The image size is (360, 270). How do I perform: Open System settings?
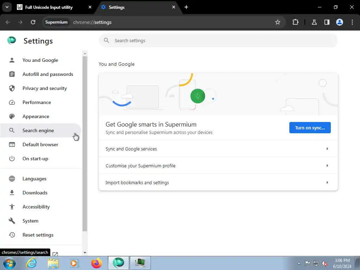pyautogui.click(x=40, y=221)
